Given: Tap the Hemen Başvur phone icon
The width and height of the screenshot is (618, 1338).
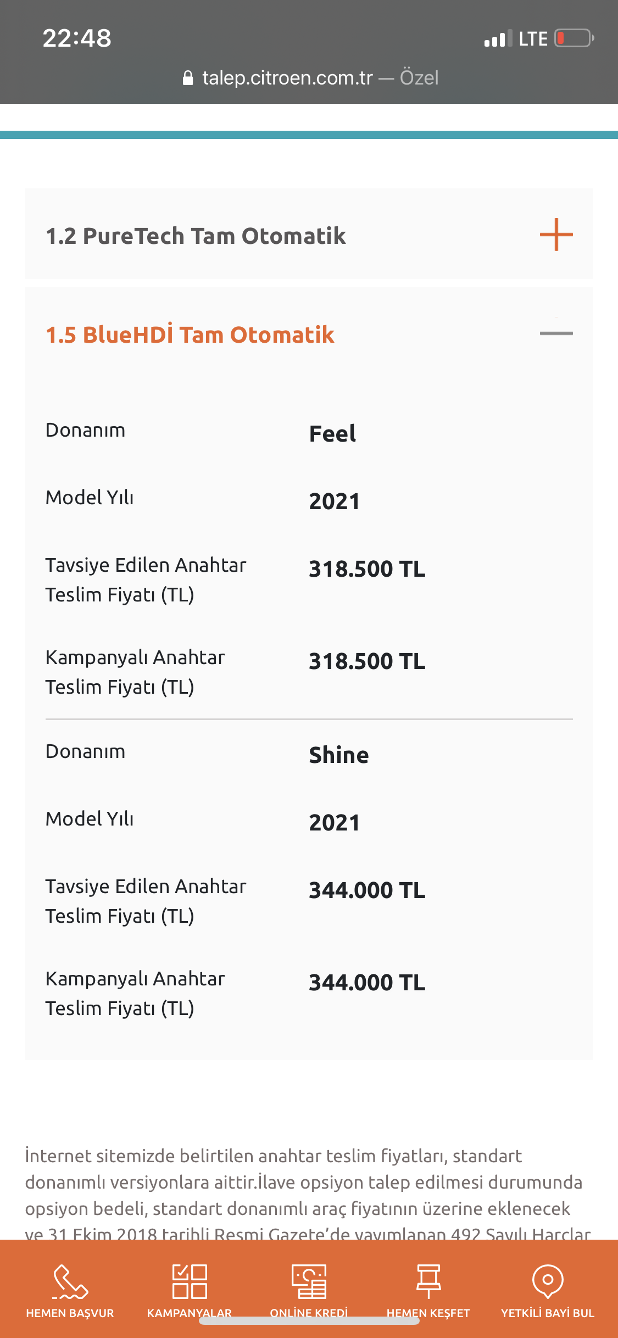Looking at the screenshot, I should pos(70,1281).
